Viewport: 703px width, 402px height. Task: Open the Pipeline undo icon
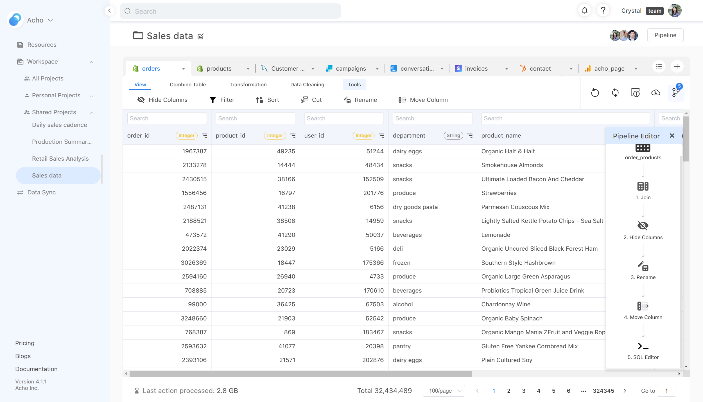pyautogui.click(x=595, y=92)
